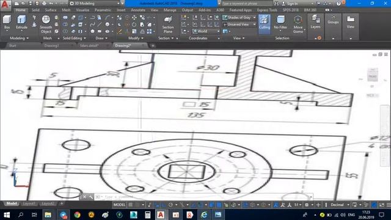Click Undo arrow in Quick Access Toolbar
Screen dimensions: 391x220
[51, 4]
